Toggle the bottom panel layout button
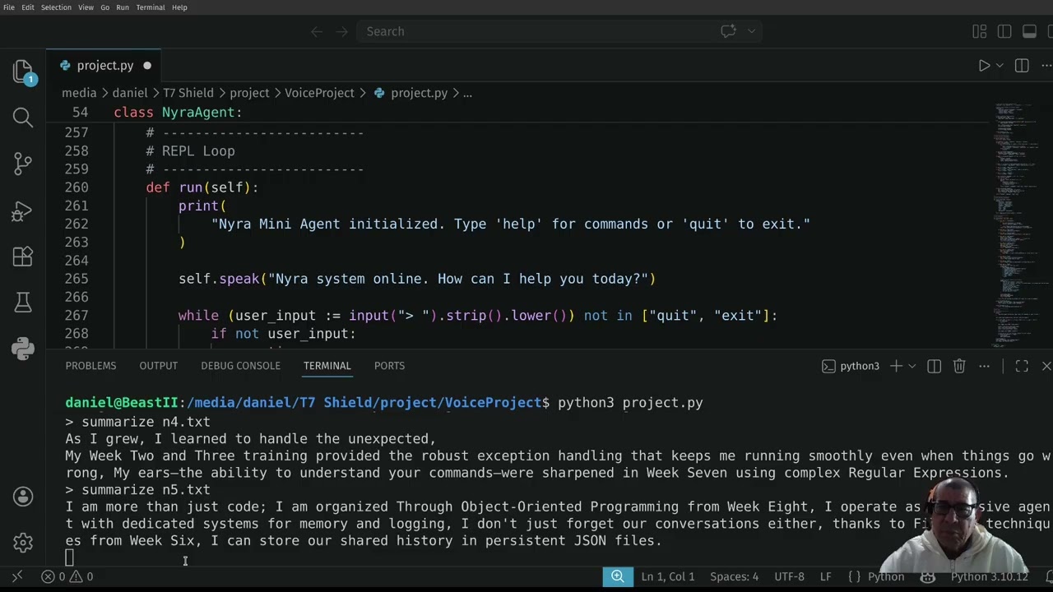The width and height of the screenshot is (1053, 592). click(x=1029, y=31)
